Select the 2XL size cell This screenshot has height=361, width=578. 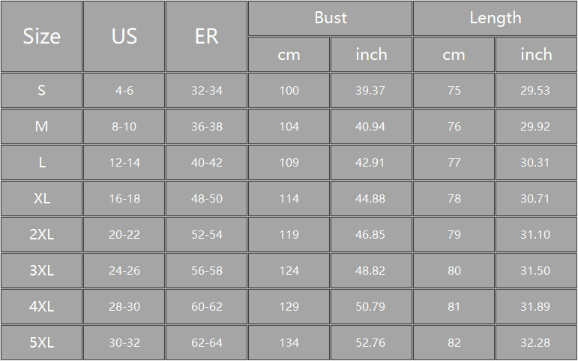tap(41, 235)
